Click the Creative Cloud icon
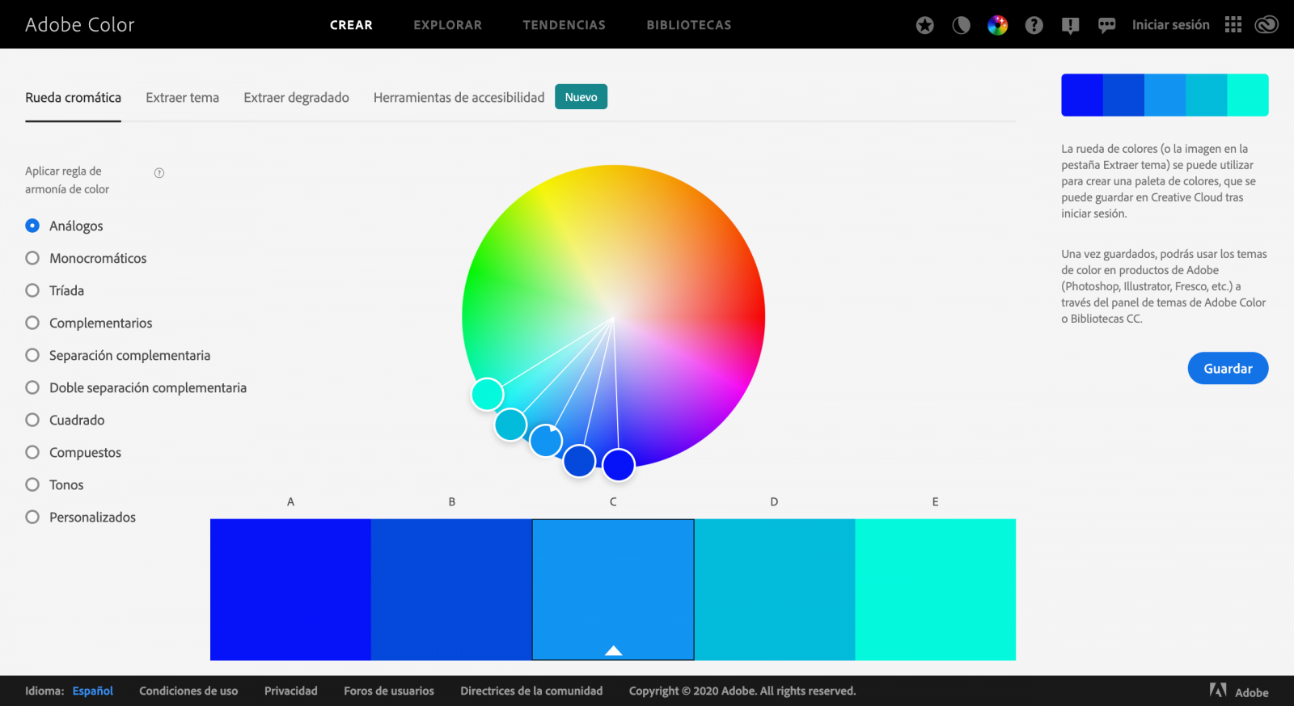The image size is (1294, 706). 1266,25
